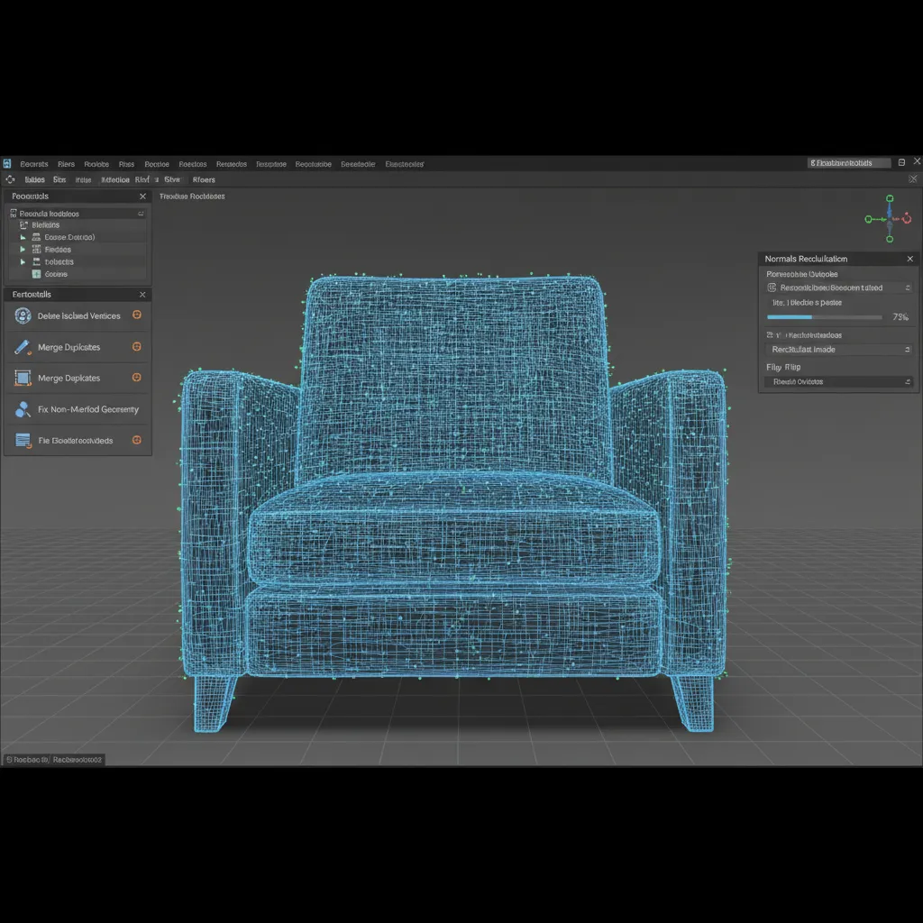This screenshot has height=923, width=923.
Task: Enable the Fix Boundaries tool option
Action: [x=137, y=441]
